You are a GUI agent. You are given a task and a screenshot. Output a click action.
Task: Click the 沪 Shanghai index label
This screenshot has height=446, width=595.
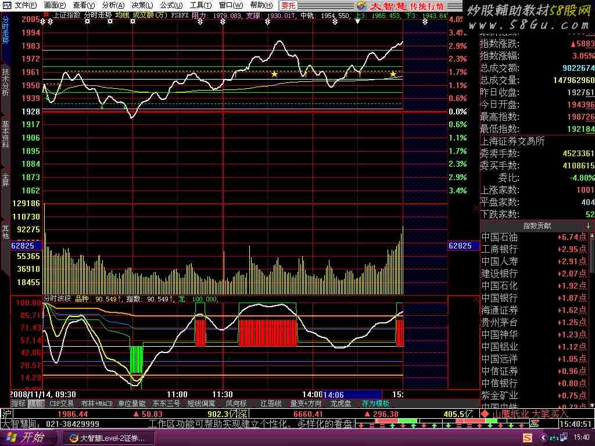[6, 413]
